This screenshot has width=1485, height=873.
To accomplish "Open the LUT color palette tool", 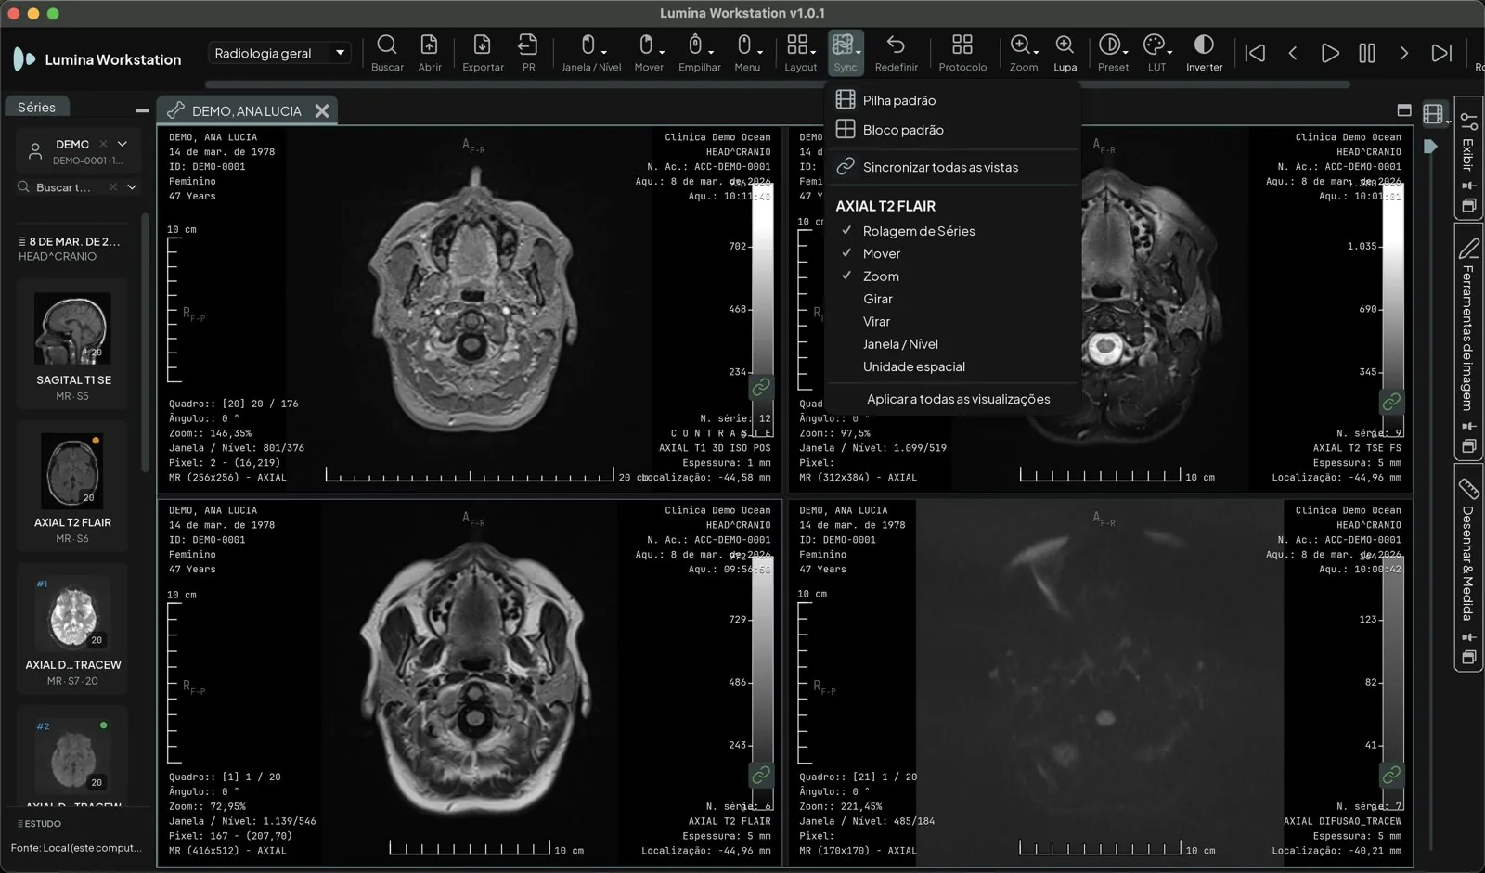I will click(1156, 53).
